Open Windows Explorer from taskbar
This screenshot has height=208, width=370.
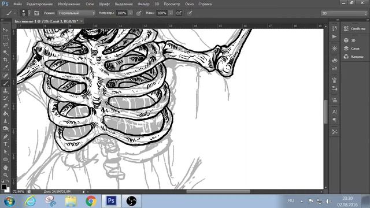tap(71, 201)
